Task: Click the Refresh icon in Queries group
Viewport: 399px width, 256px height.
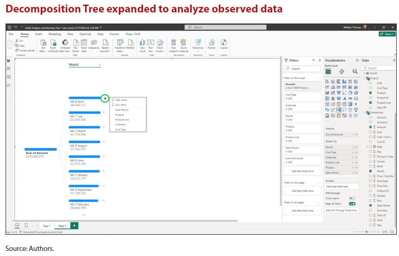Action: point(131,42)
